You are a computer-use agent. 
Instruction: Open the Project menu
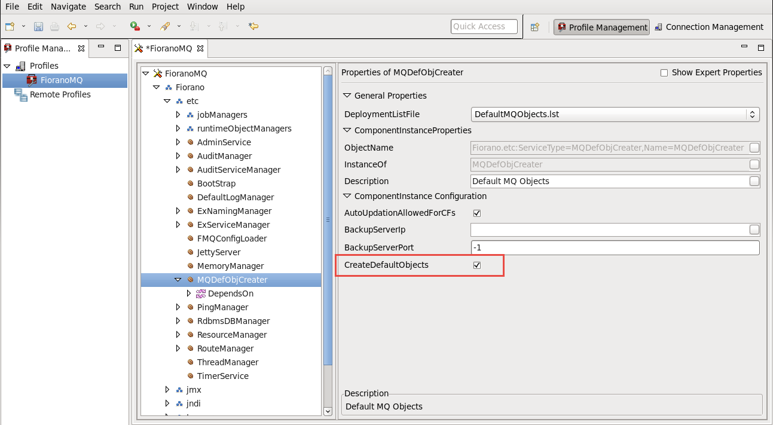[165, 7]
